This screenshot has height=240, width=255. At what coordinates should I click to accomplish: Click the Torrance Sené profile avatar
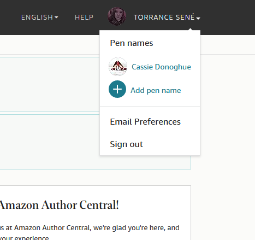(117, 16)
